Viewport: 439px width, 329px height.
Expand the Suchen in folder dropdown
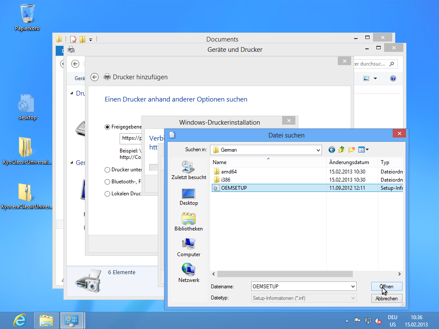pyautogui.click(x=318, y=150)
